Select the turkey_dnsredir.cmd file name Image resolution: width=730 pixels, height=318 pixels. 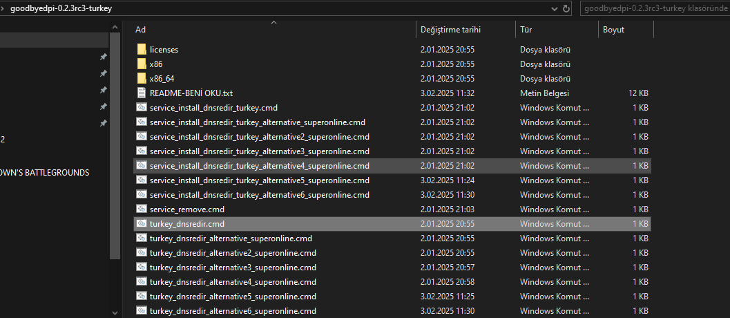tap(187, 224)
